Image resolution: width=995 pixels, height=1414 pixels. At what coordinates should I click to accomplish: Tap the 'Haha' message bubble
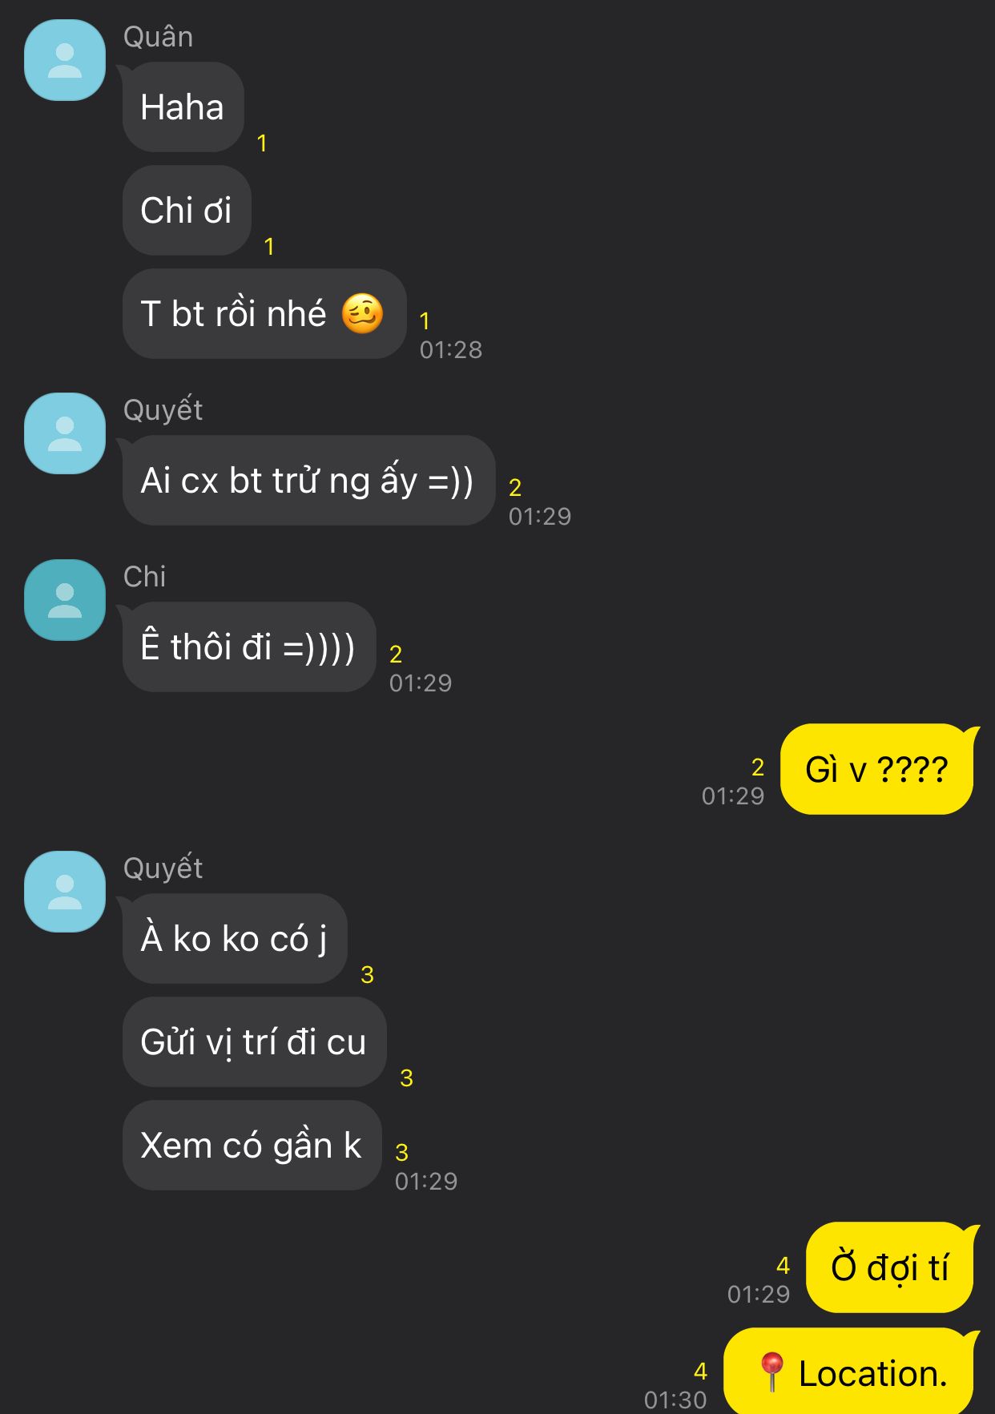[183, 107]
